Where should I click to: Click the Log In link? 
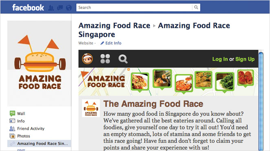(220, 59)
